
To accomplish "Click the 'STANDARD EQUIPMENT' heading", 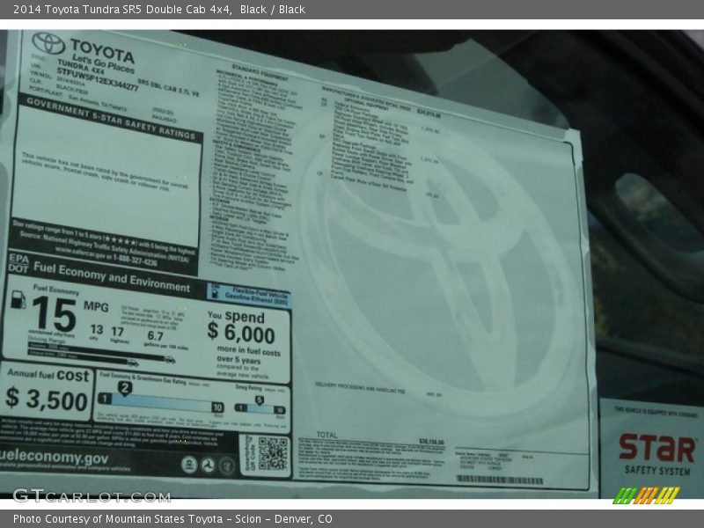I will (260, 72).
